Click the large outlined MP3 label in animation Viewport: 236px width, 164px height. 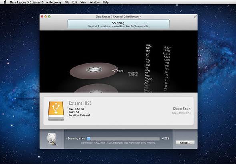133,74
